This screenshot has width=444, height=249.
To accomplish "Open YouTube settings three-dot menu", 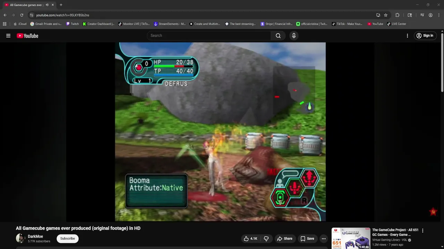I will (x=407, y=36).
